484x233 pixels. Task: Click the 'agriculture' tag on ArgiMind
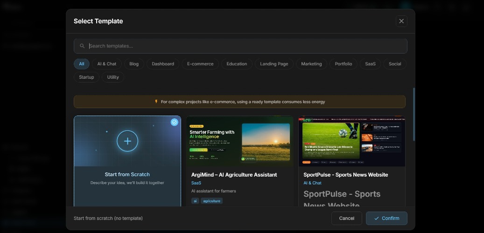coord(212,201)
